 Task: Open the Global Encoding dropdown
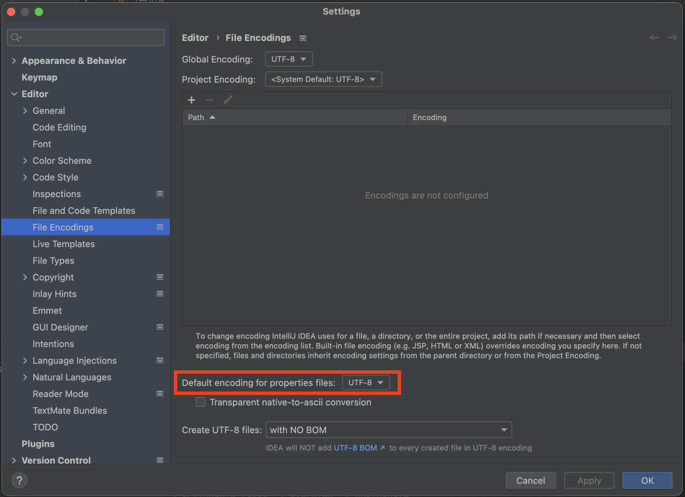tap(289, 59)
